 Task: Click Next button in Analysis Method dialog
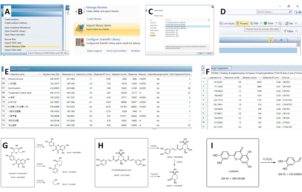[x=200, y=53]
